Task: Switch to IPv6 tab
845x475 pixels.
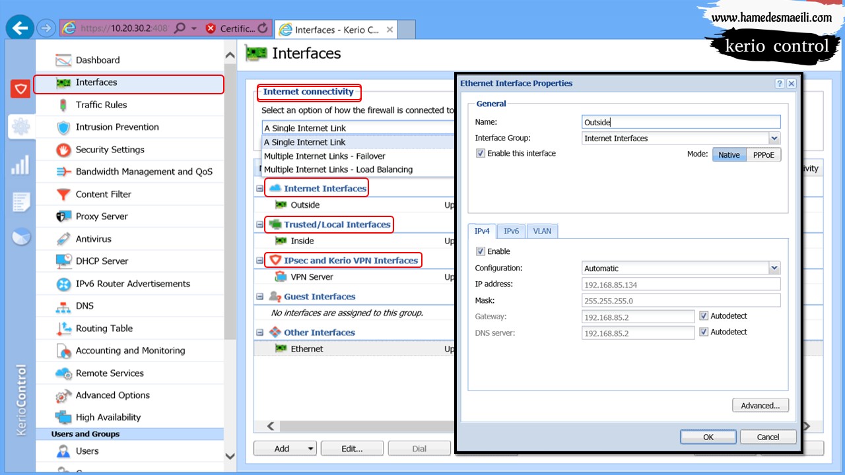Action: click(511, 231)
